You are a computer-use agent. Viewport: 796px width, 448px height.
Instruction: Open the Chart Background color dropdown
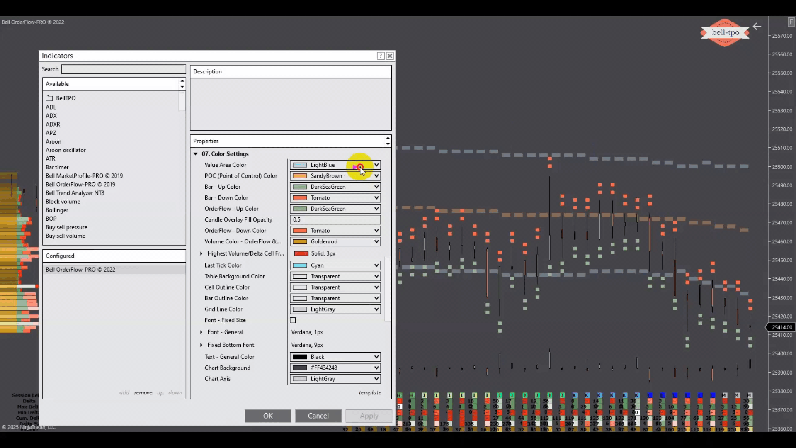click(x=376, y=368)
